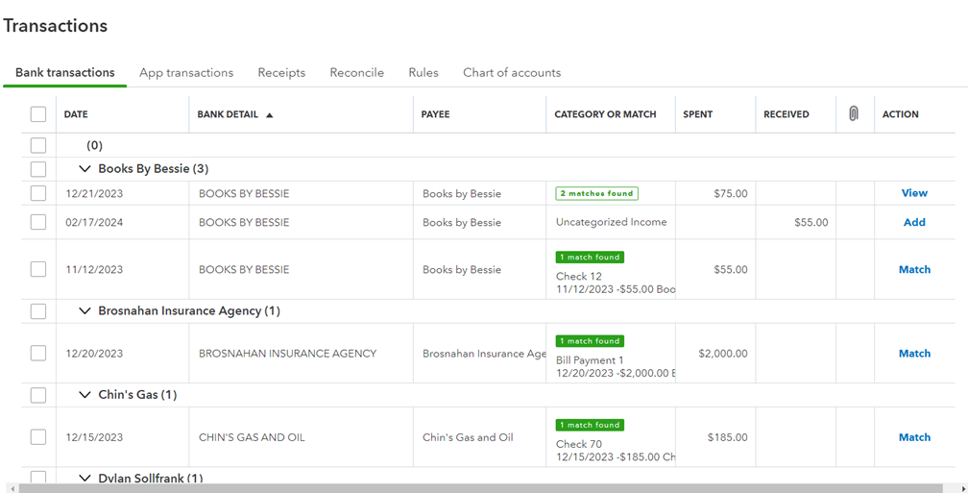Image resolution: width=968 pixels, height=493 pixels.
Task: Select the 12/20/2023 Brosnahan transaction checkbox
Action: [38, 354]
